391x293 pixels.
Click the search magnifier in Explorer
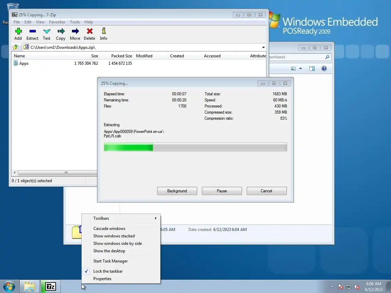point(327,57)
